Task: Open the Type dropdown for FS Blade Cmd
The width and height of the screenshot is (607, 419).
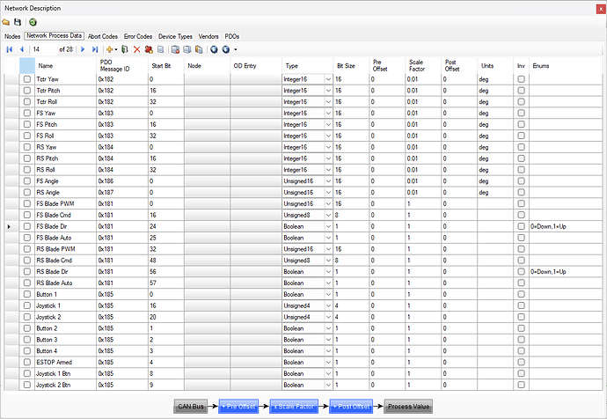Action: tap(328, 215)
